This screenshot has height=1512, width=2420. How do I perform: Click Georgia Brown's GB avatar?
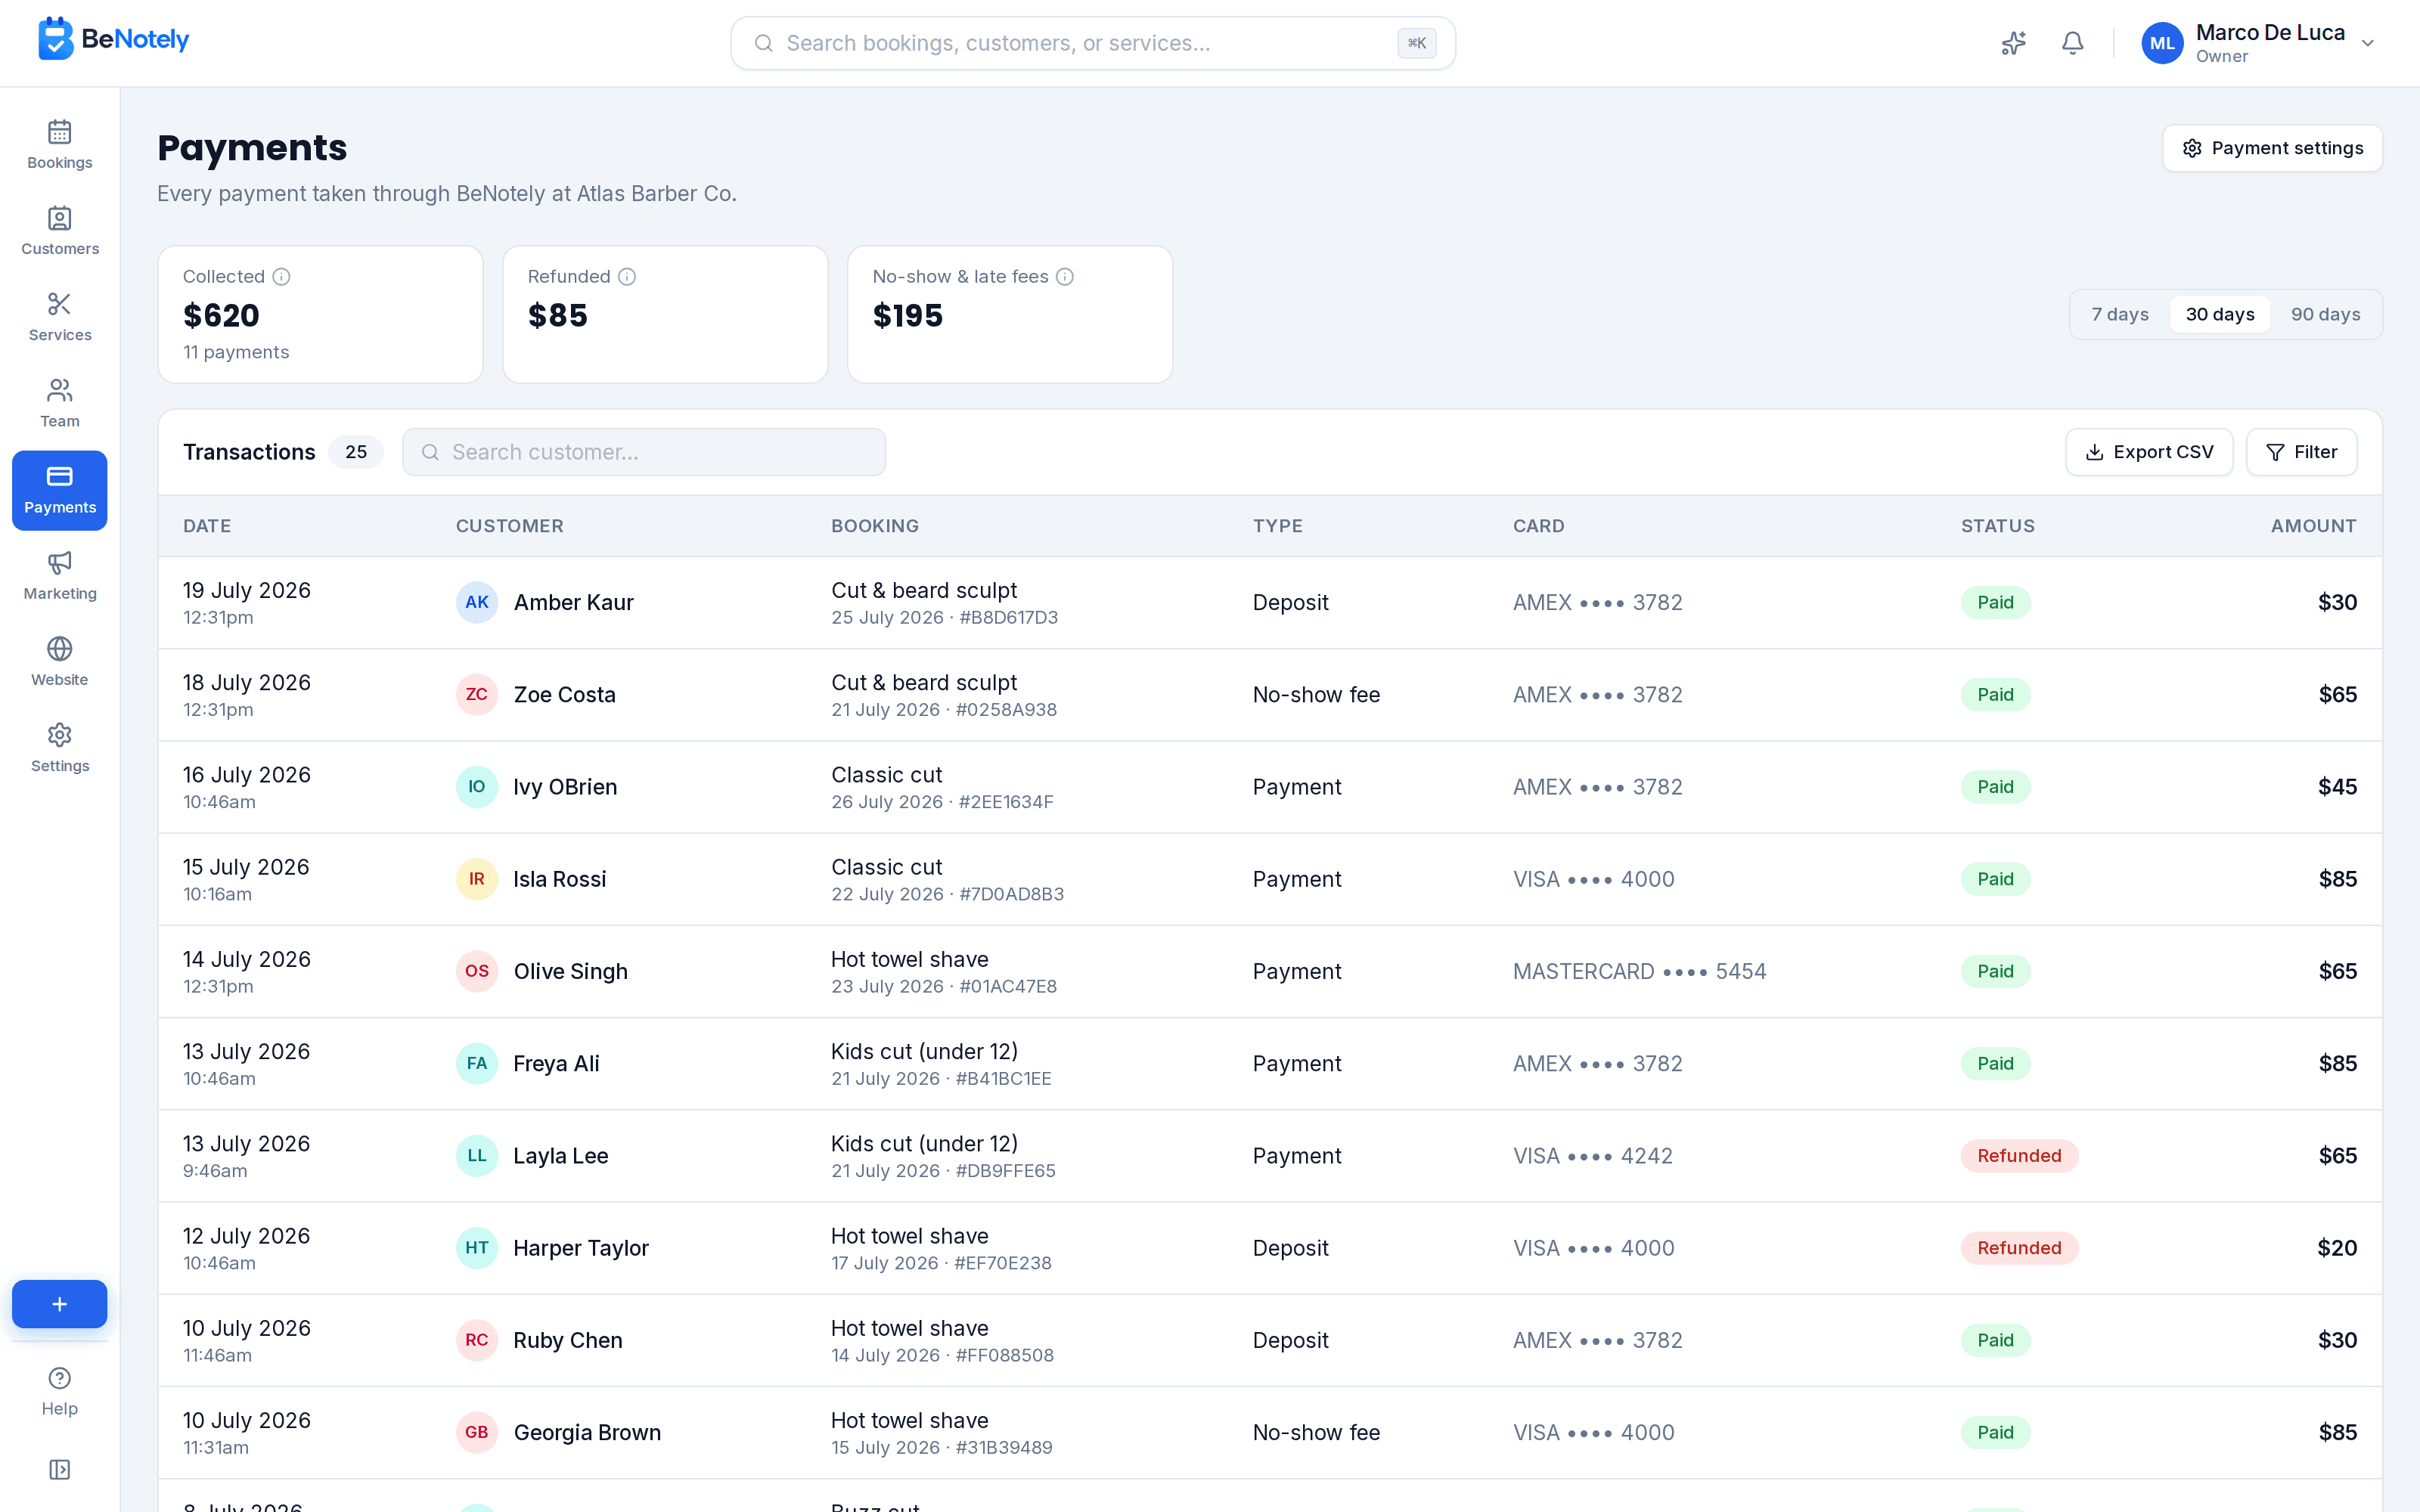click(x=477, y=1432)
